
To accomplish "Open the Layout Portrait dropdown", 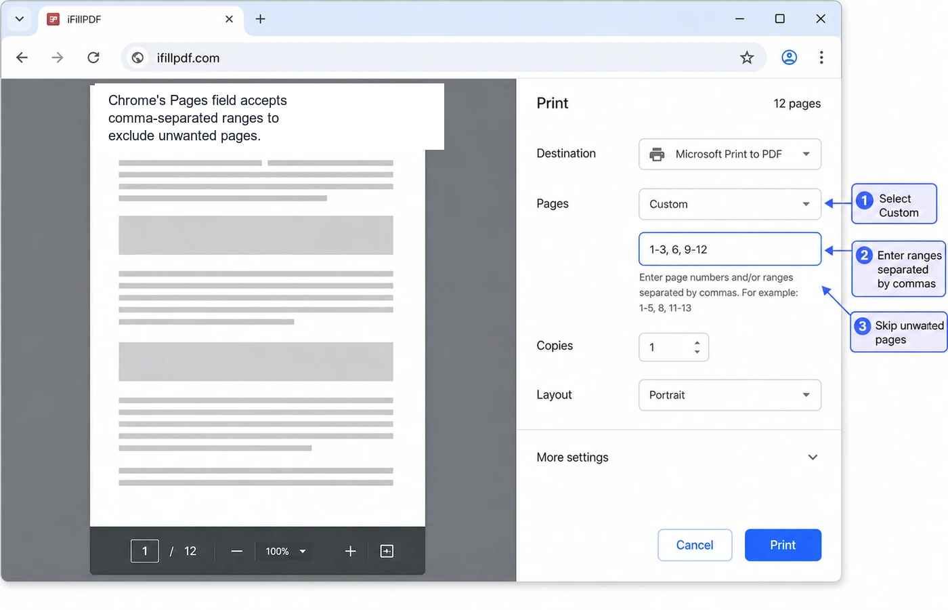I will click(730, 395).
